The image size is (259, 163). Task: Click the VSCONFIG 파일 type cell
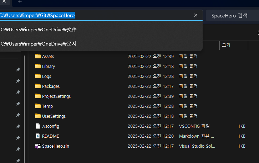(x=194, y=126)
